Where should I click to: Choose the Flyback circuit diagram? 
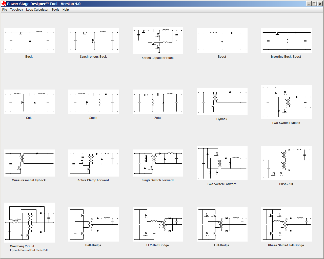coord(222,102)
